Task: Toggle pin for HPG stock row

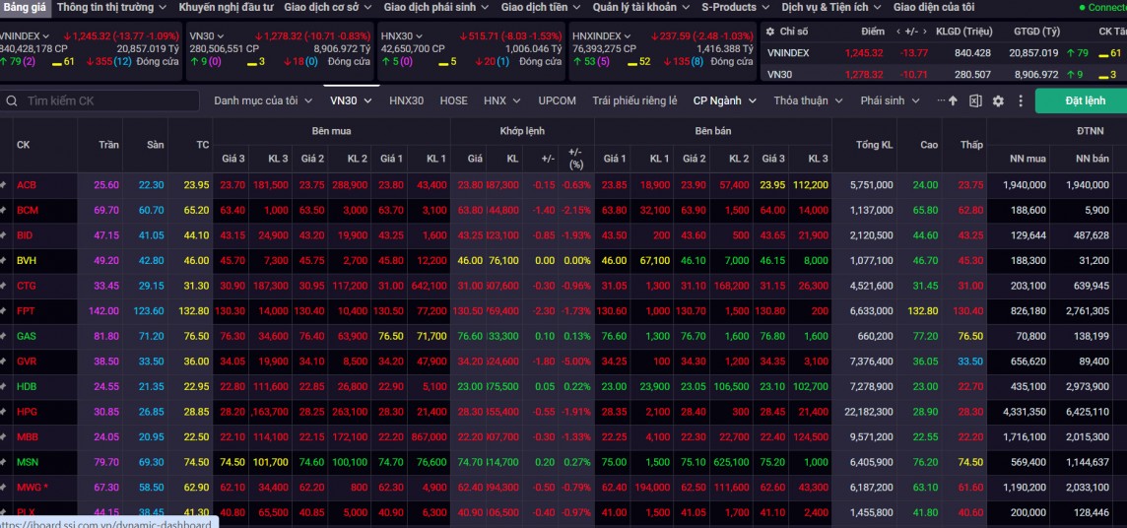Action: pos(4,412)
